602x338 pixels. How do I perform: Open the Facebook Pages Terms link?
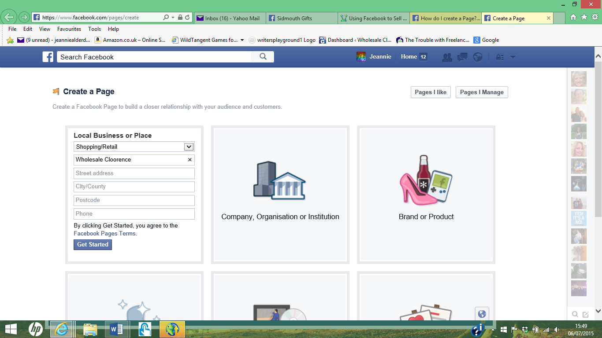[104, 234]
